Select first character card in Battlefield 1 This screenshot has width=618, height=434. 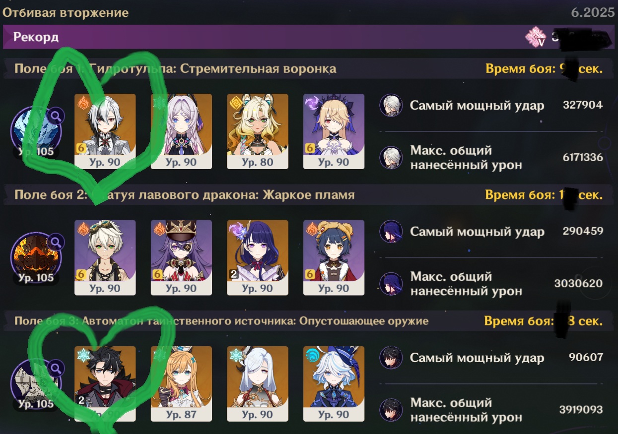[105, 131]
